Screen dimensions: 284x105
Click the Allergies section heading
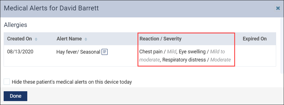[15, 25]
